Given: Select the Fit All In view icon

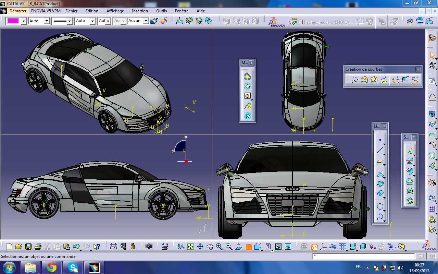Looking at the screenshot, I should tap(191, 246).
